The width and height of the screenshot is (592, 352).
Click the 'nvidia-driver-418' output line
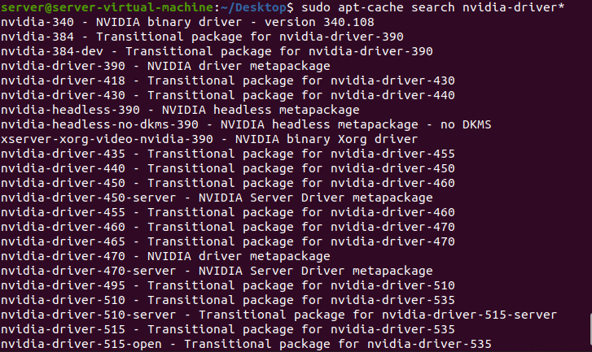click(228, 80)
